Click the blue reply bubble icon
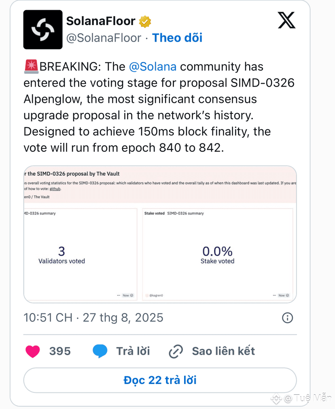The width and height of the screenshot is (335, 409). pyautogui.click(x=100, y=351)
